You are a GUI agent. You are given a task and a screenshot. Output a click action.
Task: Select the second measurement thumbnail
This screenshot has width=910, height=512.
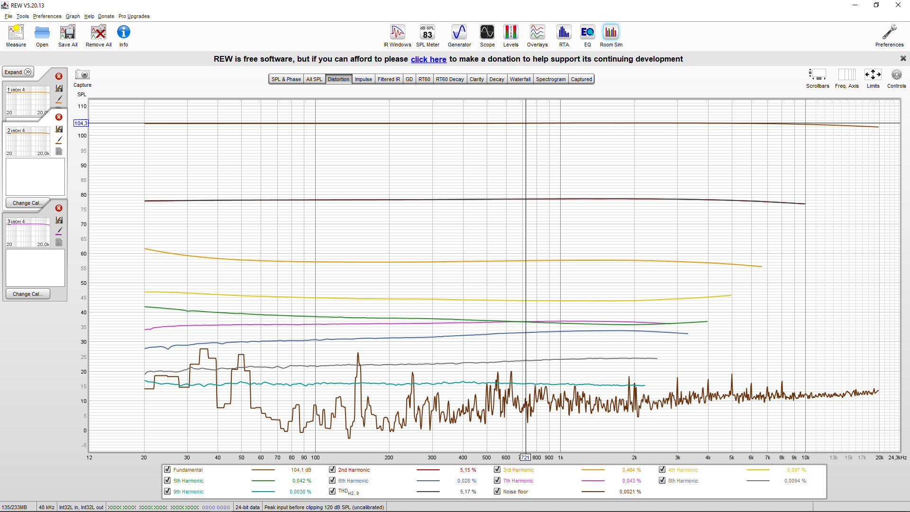pyautogui.click(x=27, y=141)
